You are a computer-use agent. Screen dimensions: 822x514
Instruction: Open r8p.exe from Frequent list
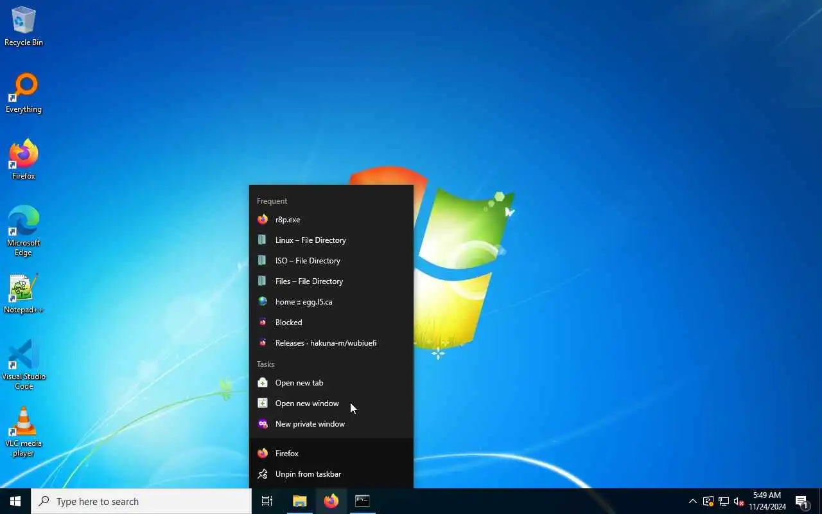pos(331,220)
